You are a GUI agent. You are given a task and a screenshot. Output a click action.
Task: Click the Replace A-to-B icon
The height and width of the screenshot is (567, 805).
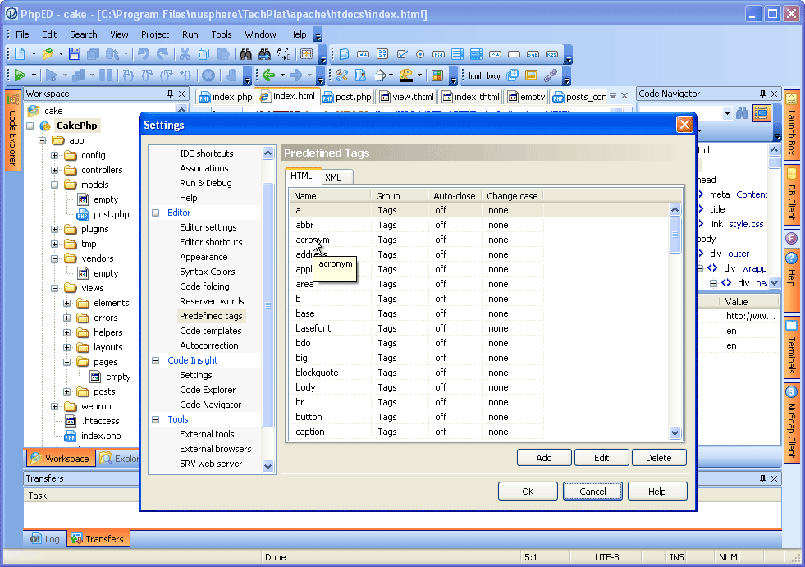(283, 53)
